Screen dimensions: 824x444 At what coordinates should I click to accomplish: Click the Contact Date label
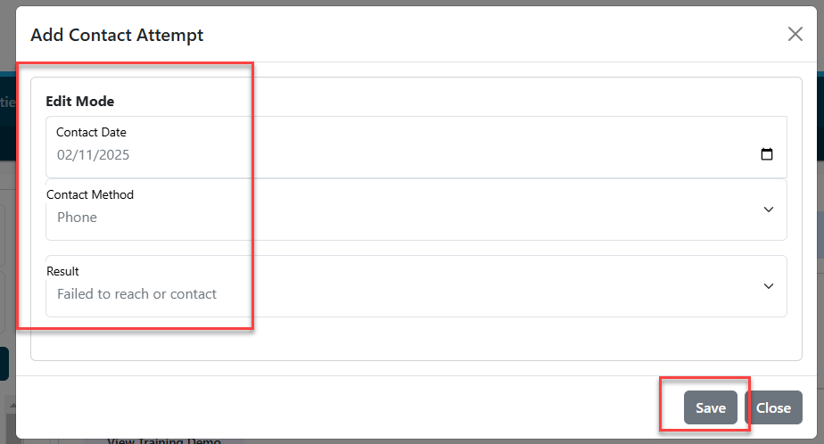point(92,133)
